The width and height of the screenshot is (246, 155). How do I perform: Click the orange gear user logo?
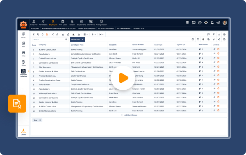(23, 24)
